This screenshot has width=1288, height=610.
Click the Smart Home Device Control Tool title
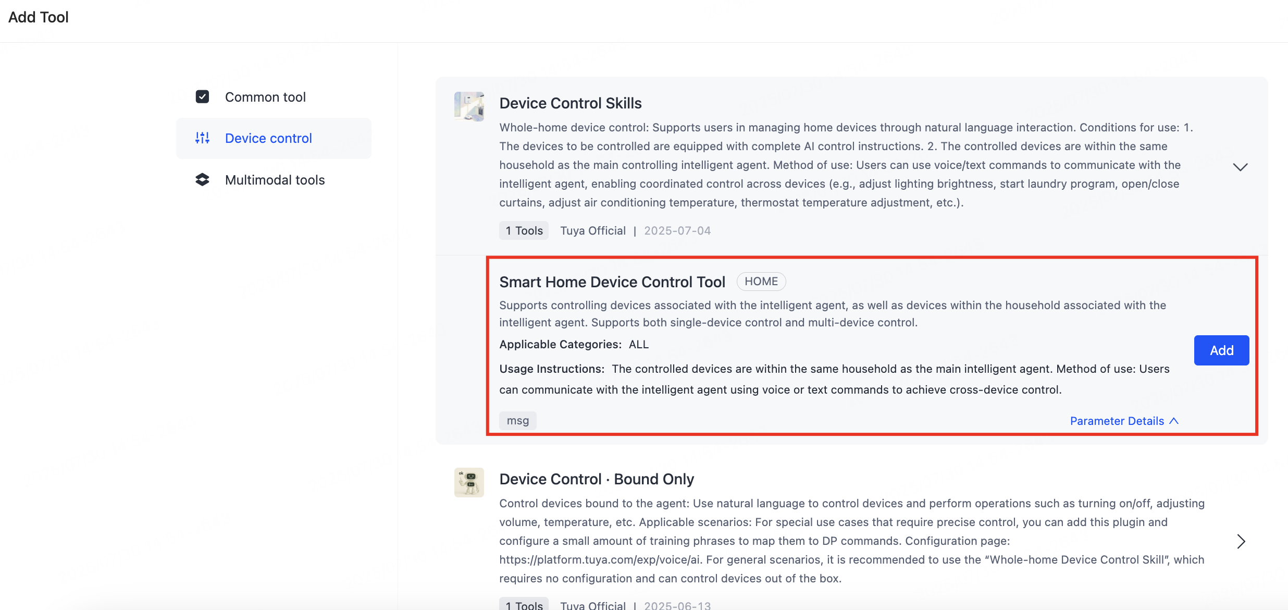coord(612,282)
